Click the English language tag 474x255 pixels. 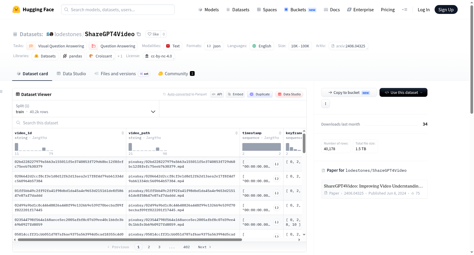pyautogui.click(x=262, y=46)
